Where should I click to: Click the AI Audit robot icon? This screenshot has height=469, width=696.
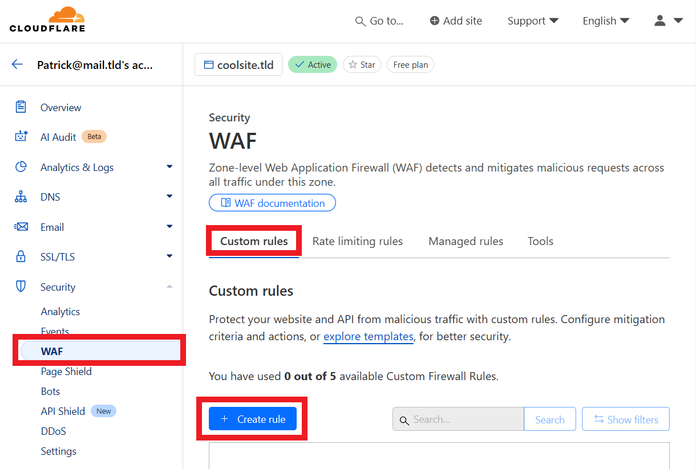(x=21, y=137)
